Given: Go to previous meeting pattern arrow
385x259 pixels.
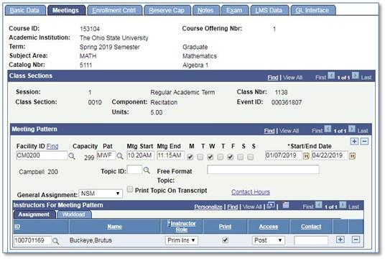Looking at the screenshot, I should coord(328,129).
